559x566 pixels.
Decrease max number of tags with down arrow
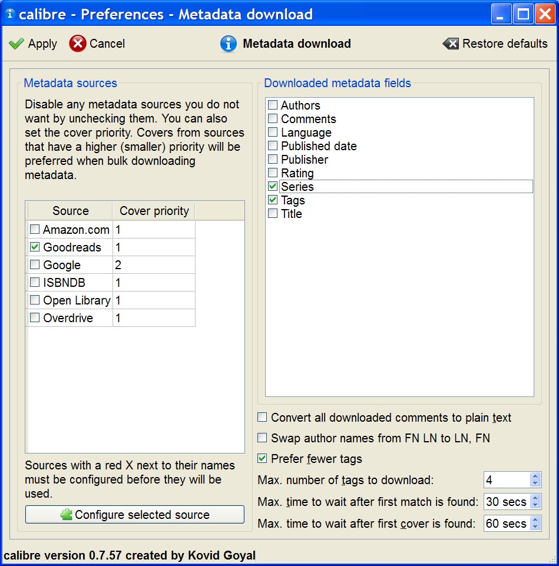point(535,484)
